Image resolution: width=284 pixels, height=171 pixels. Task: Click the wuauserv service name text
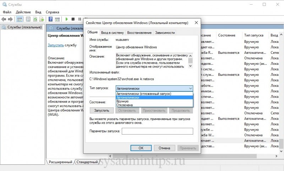coord(122,40)
